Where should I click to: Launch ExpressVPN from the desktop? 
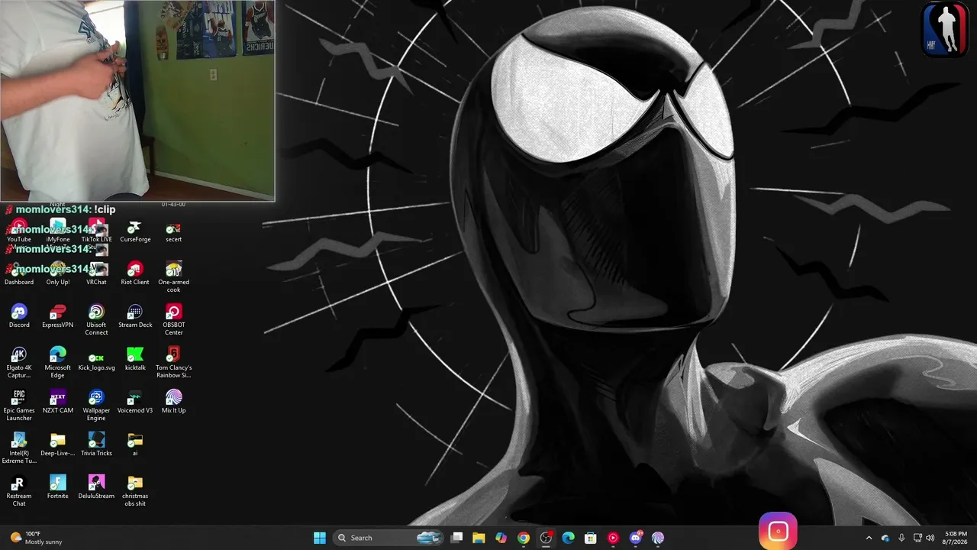click(x=57, y=317)
